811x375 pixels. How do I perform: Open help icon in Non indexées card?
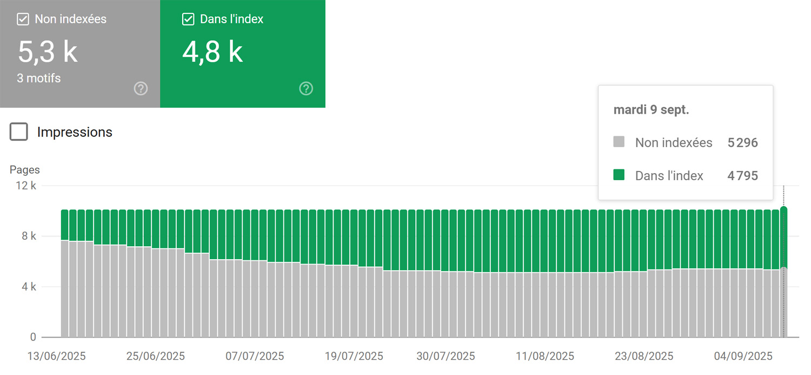[x=141, y=89]
